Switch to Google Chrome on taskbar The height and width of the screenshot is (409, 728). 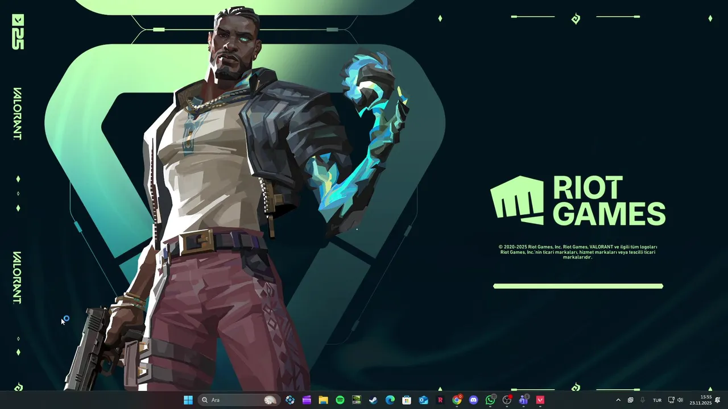(457, 400)
